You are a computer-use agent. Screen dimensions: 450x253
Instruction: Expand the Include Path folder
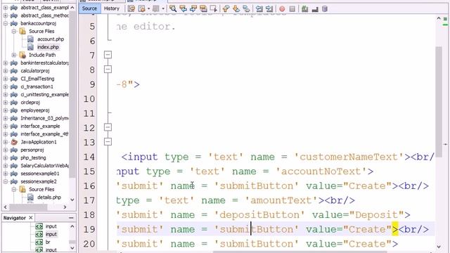14,55
